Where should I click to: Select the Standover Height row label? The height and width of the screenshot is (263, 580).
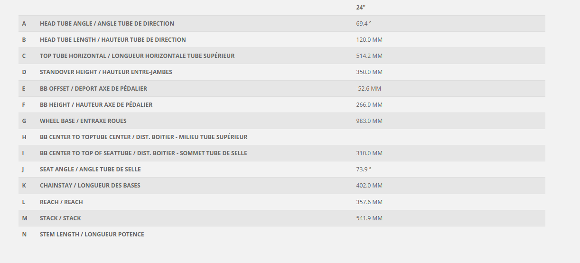106,72
